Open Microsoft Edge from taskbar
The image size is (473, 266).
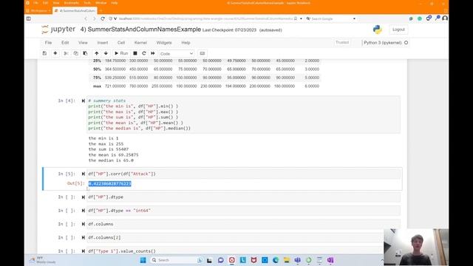tap(276, 260)
